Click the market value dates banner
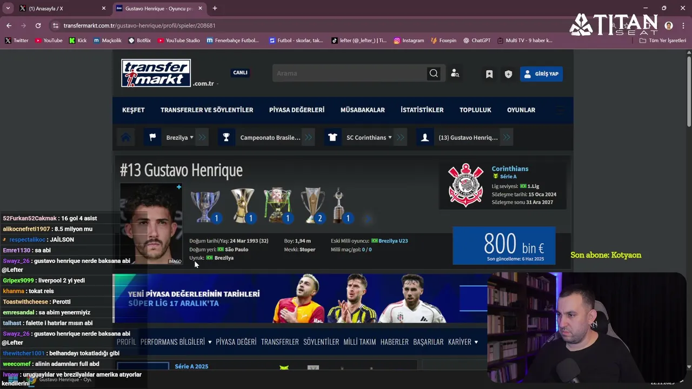The height and width of the screenshot is (389, 692). 300,298
